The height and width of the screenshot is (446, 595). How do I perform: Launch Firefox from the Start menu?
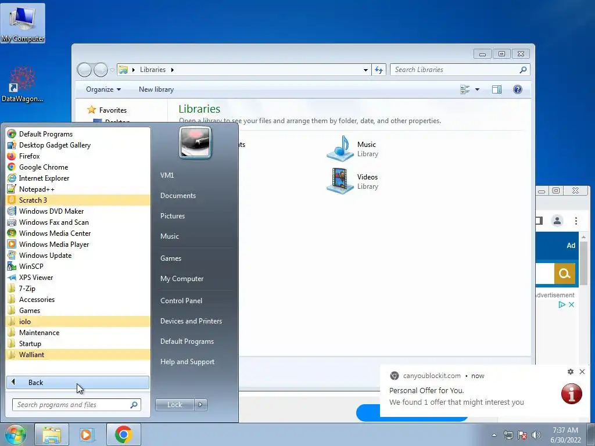78,156
